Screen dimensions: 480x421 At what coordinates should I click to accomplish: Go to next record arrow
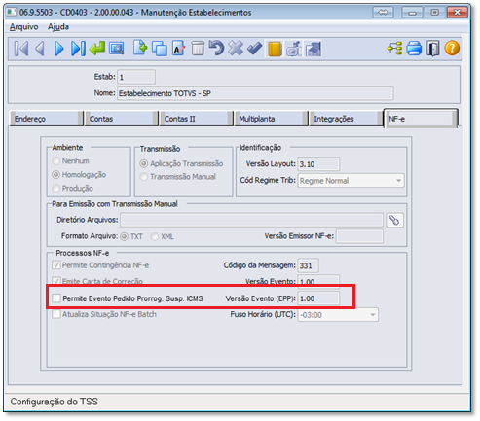[x=59, y=49]
